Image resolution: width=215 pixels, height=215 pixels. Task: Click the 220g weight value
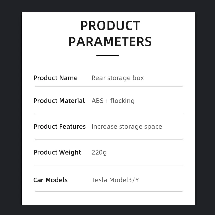(99, 153)
